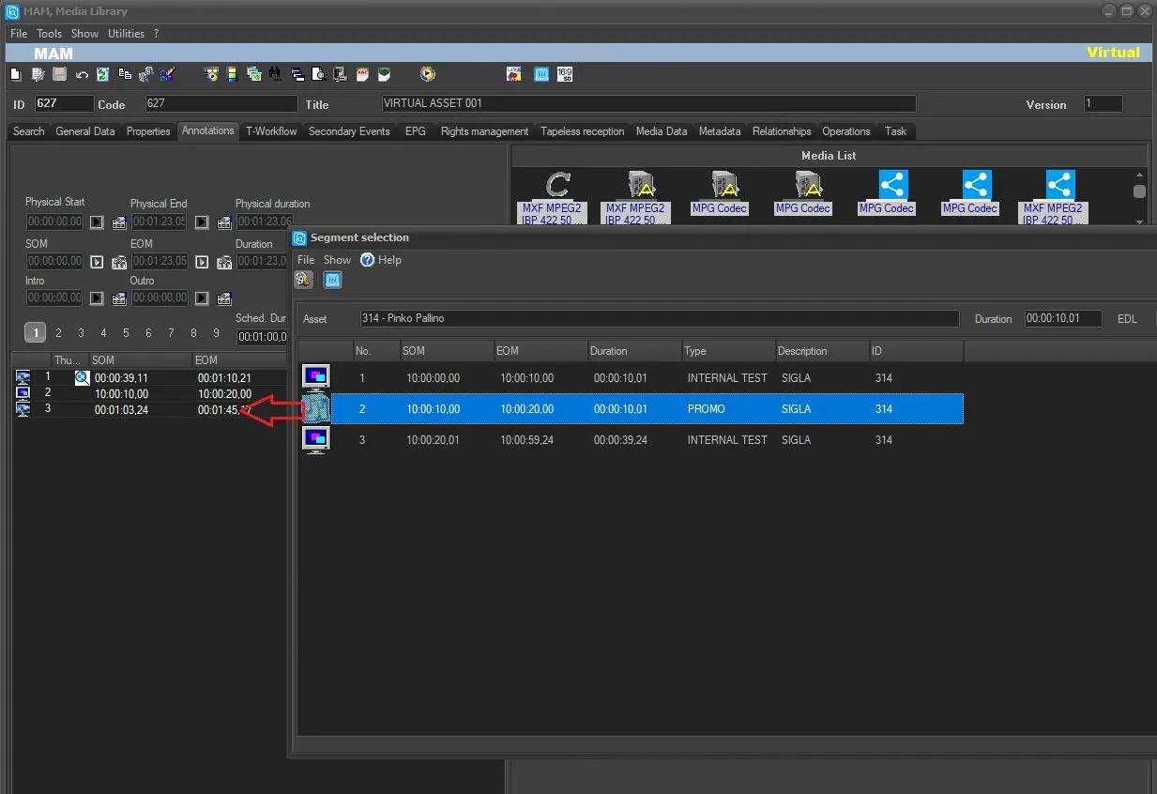Viewport: 1157px width, 794px height.
Task: Select page 9 in annotation number selector
Action: tap(216, 332)
